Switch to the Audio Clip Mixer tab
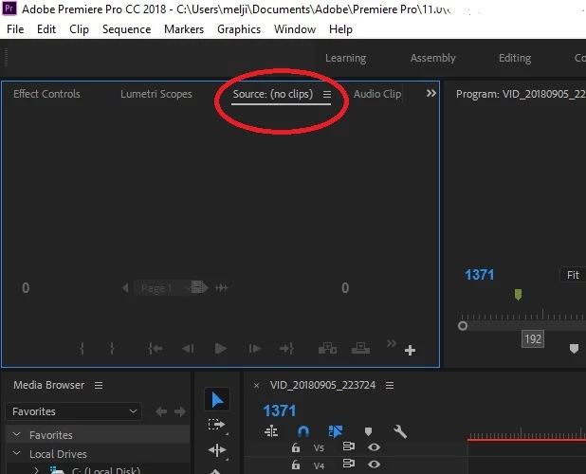Screen dimensions: 586x474 click(x=377, y=94)
